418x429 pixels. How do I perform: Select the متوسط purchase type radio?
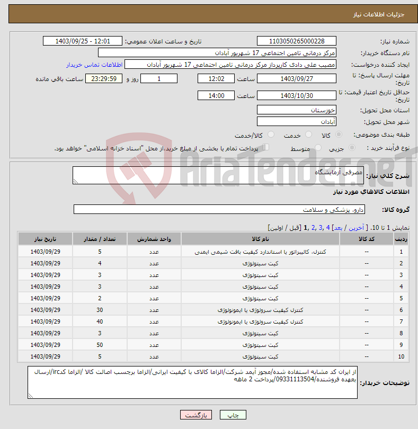coord(318,148)
